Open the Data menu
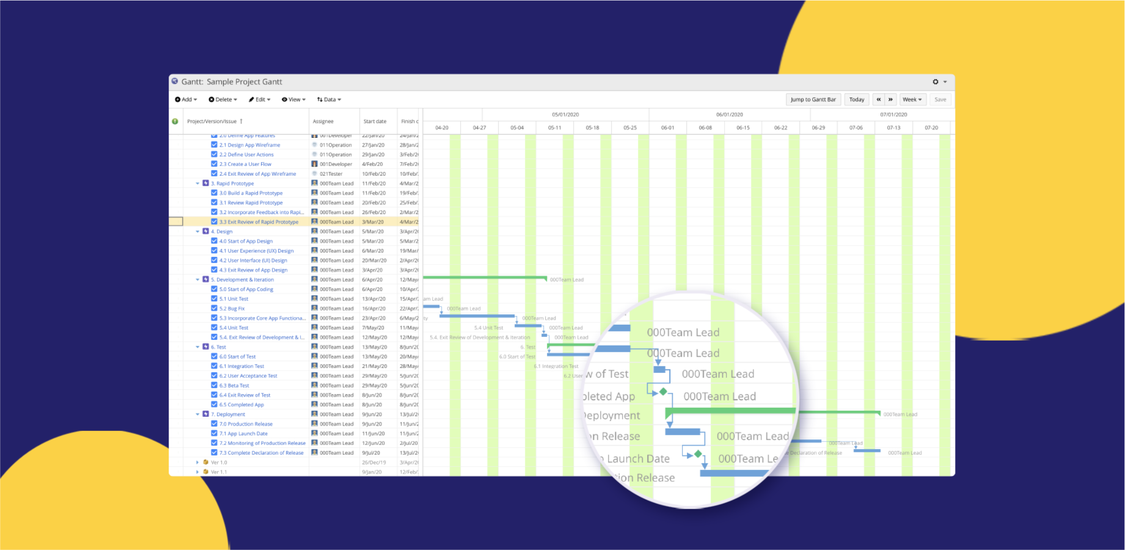The image size is (1125, 550). point(329,100)
